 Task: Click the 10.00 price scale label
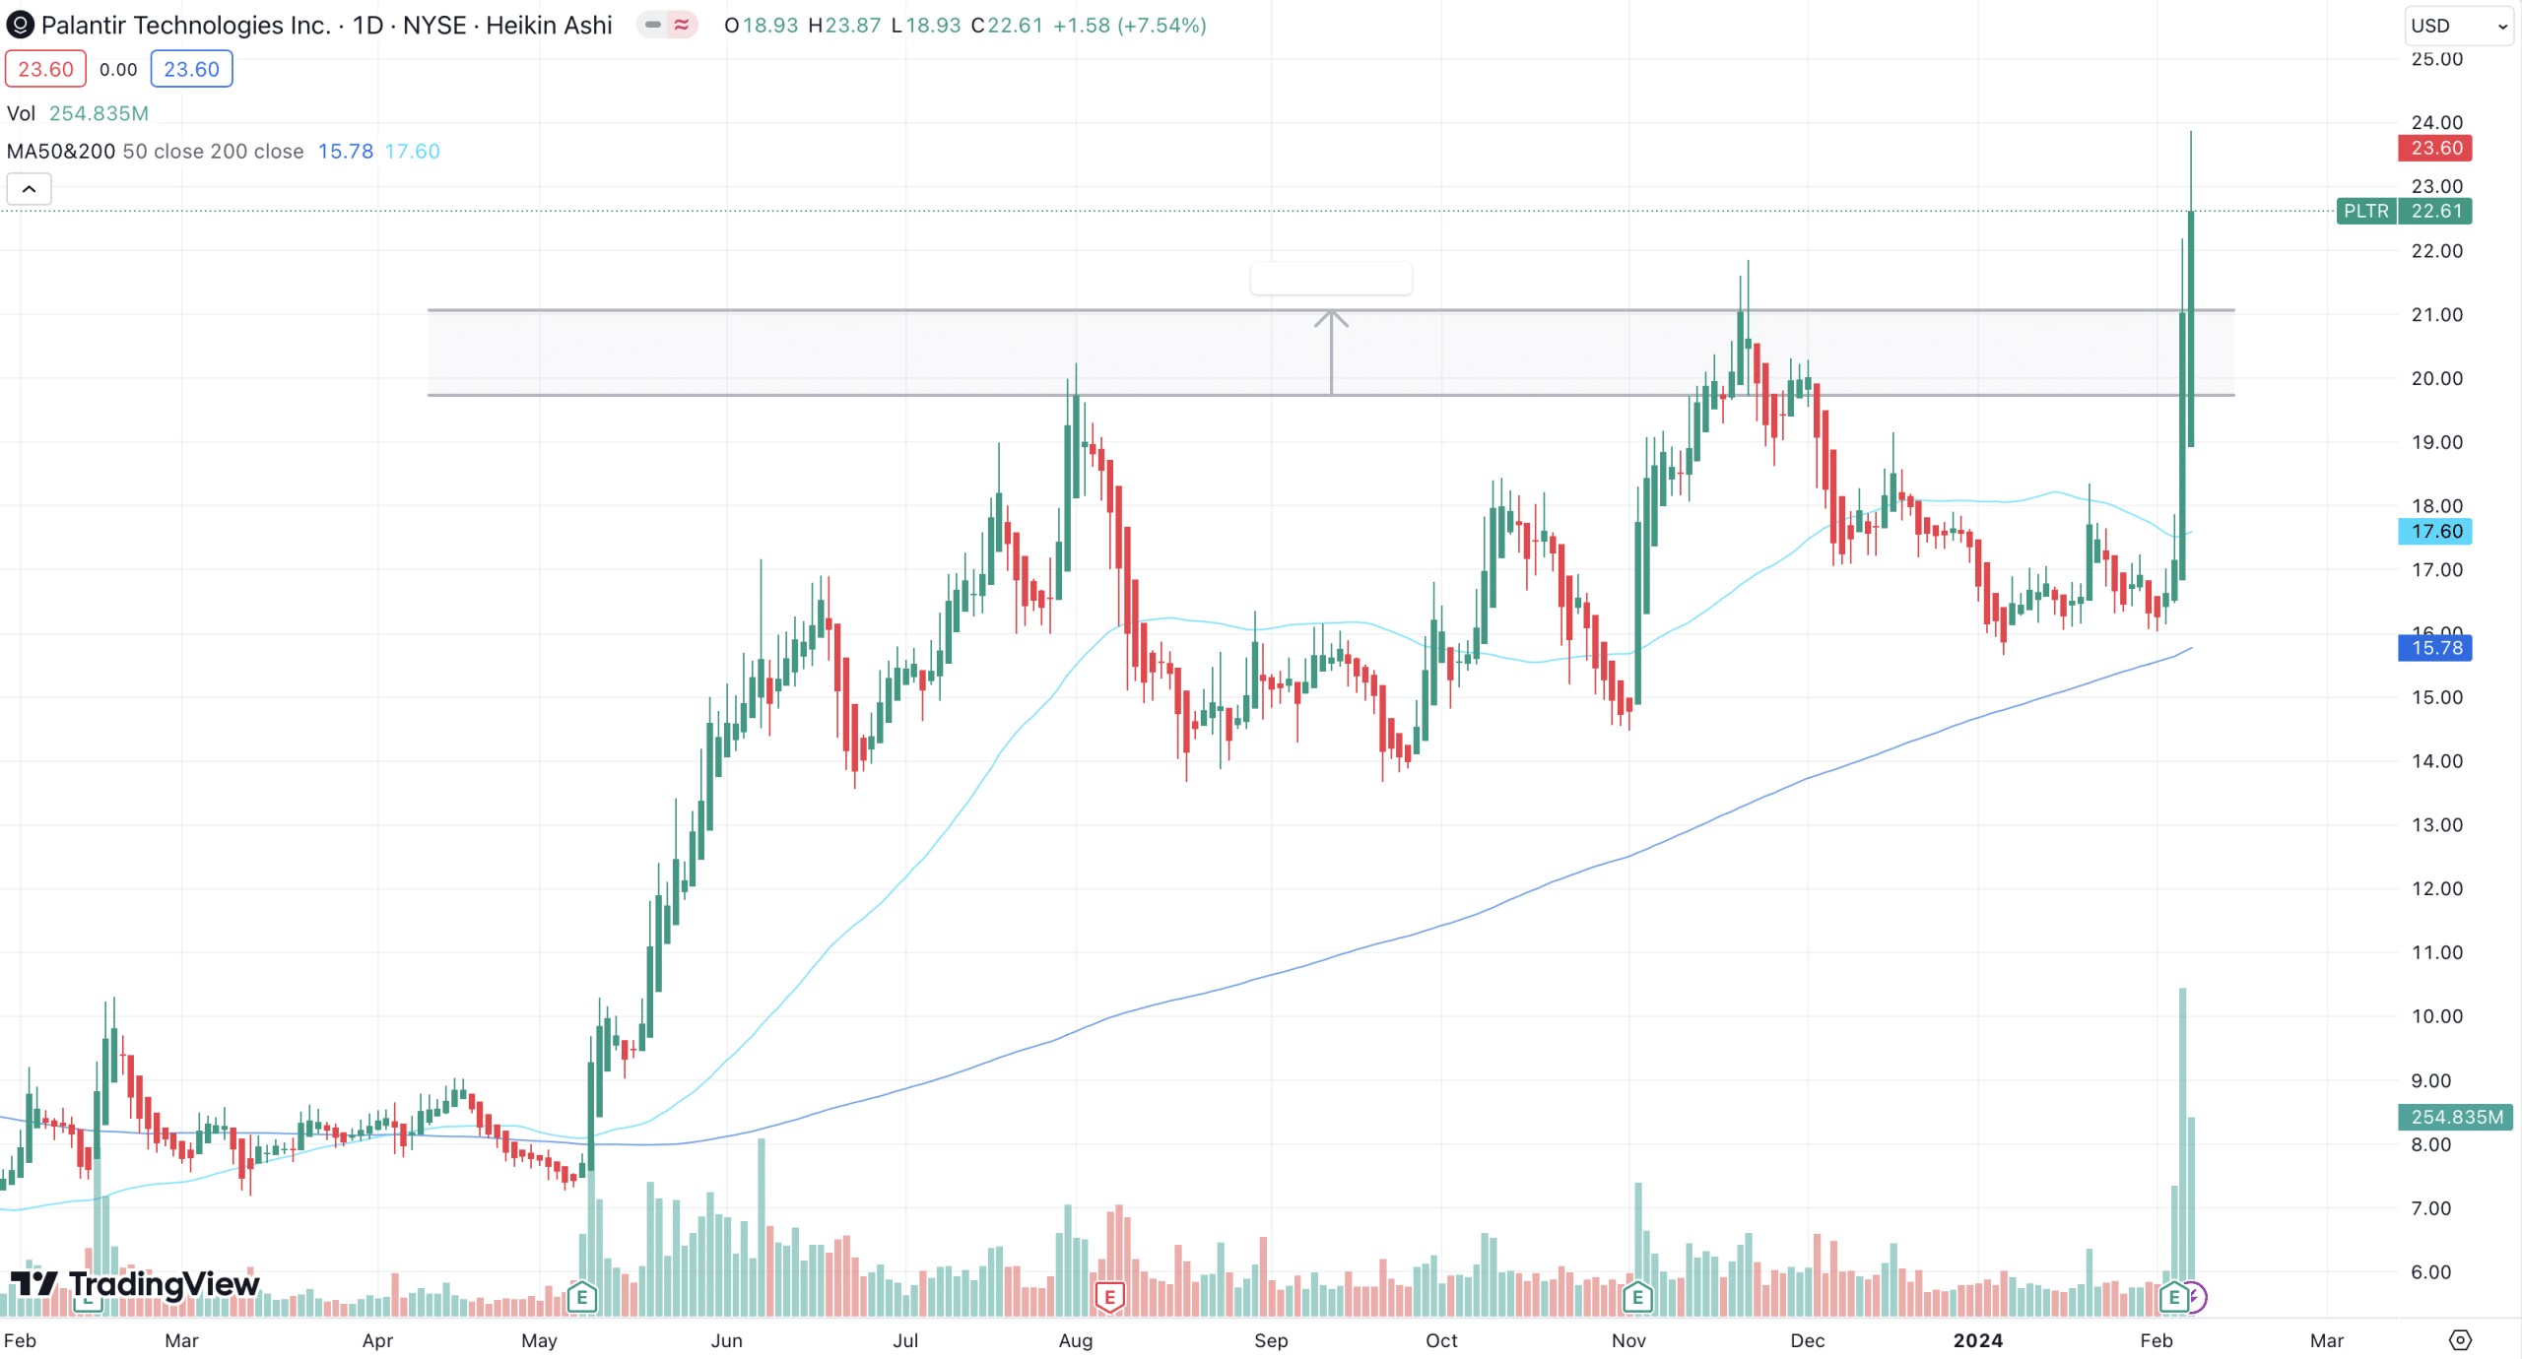click(x=2436, y=1016)
